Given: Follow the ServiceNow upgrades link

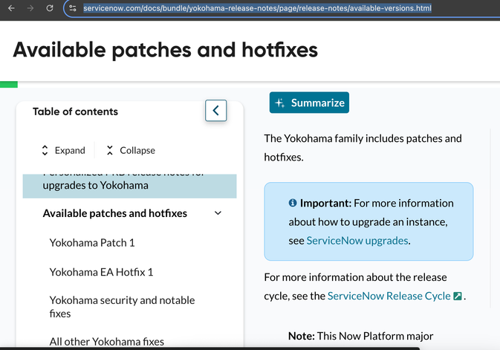Looking at the screenshot, I should pos(357,241).
